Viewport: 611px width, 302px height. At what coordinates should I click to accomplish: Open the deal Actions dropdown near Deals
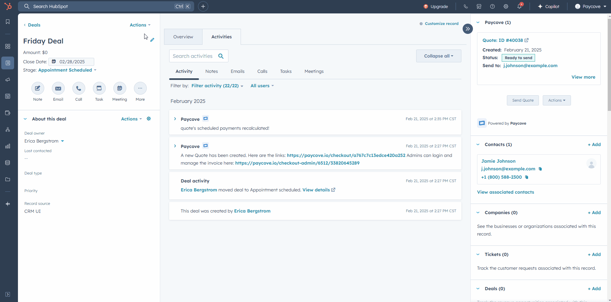pos(140,25)
